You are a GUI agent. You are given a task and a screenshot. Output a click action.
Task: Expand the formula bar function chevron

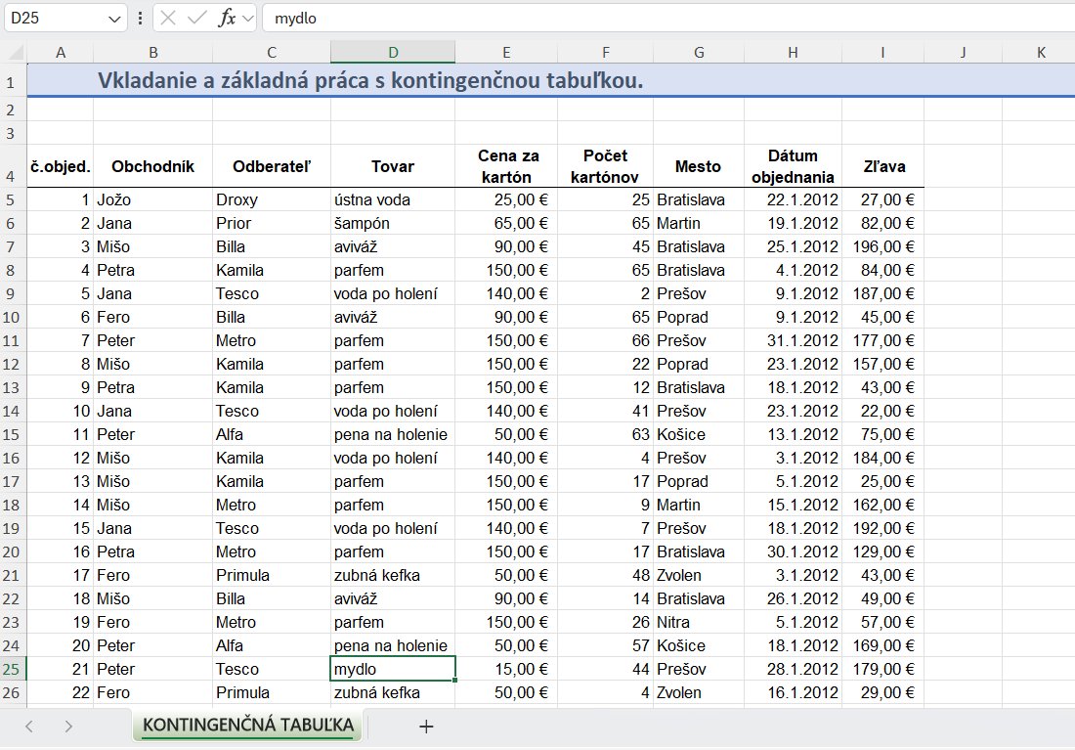pyautogui.click(x=248, y=19)
